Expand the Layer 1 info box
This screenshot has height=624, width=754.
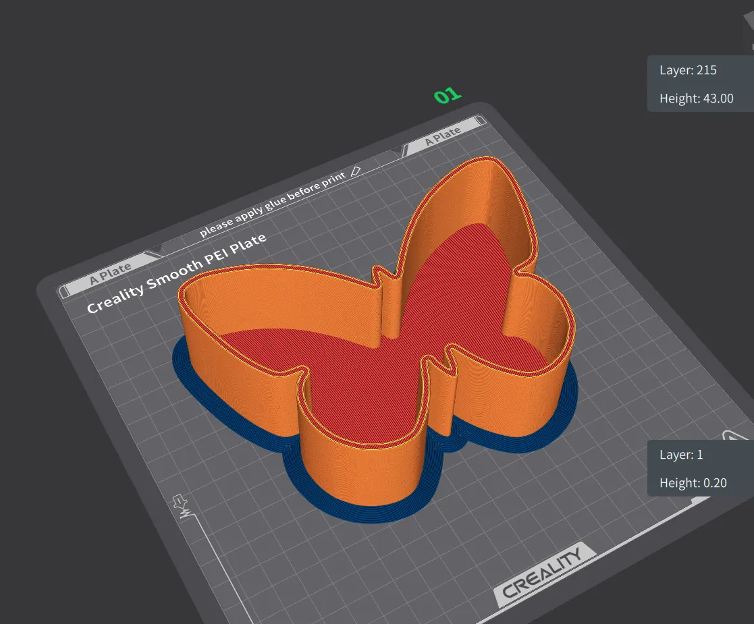click(681, 454)
